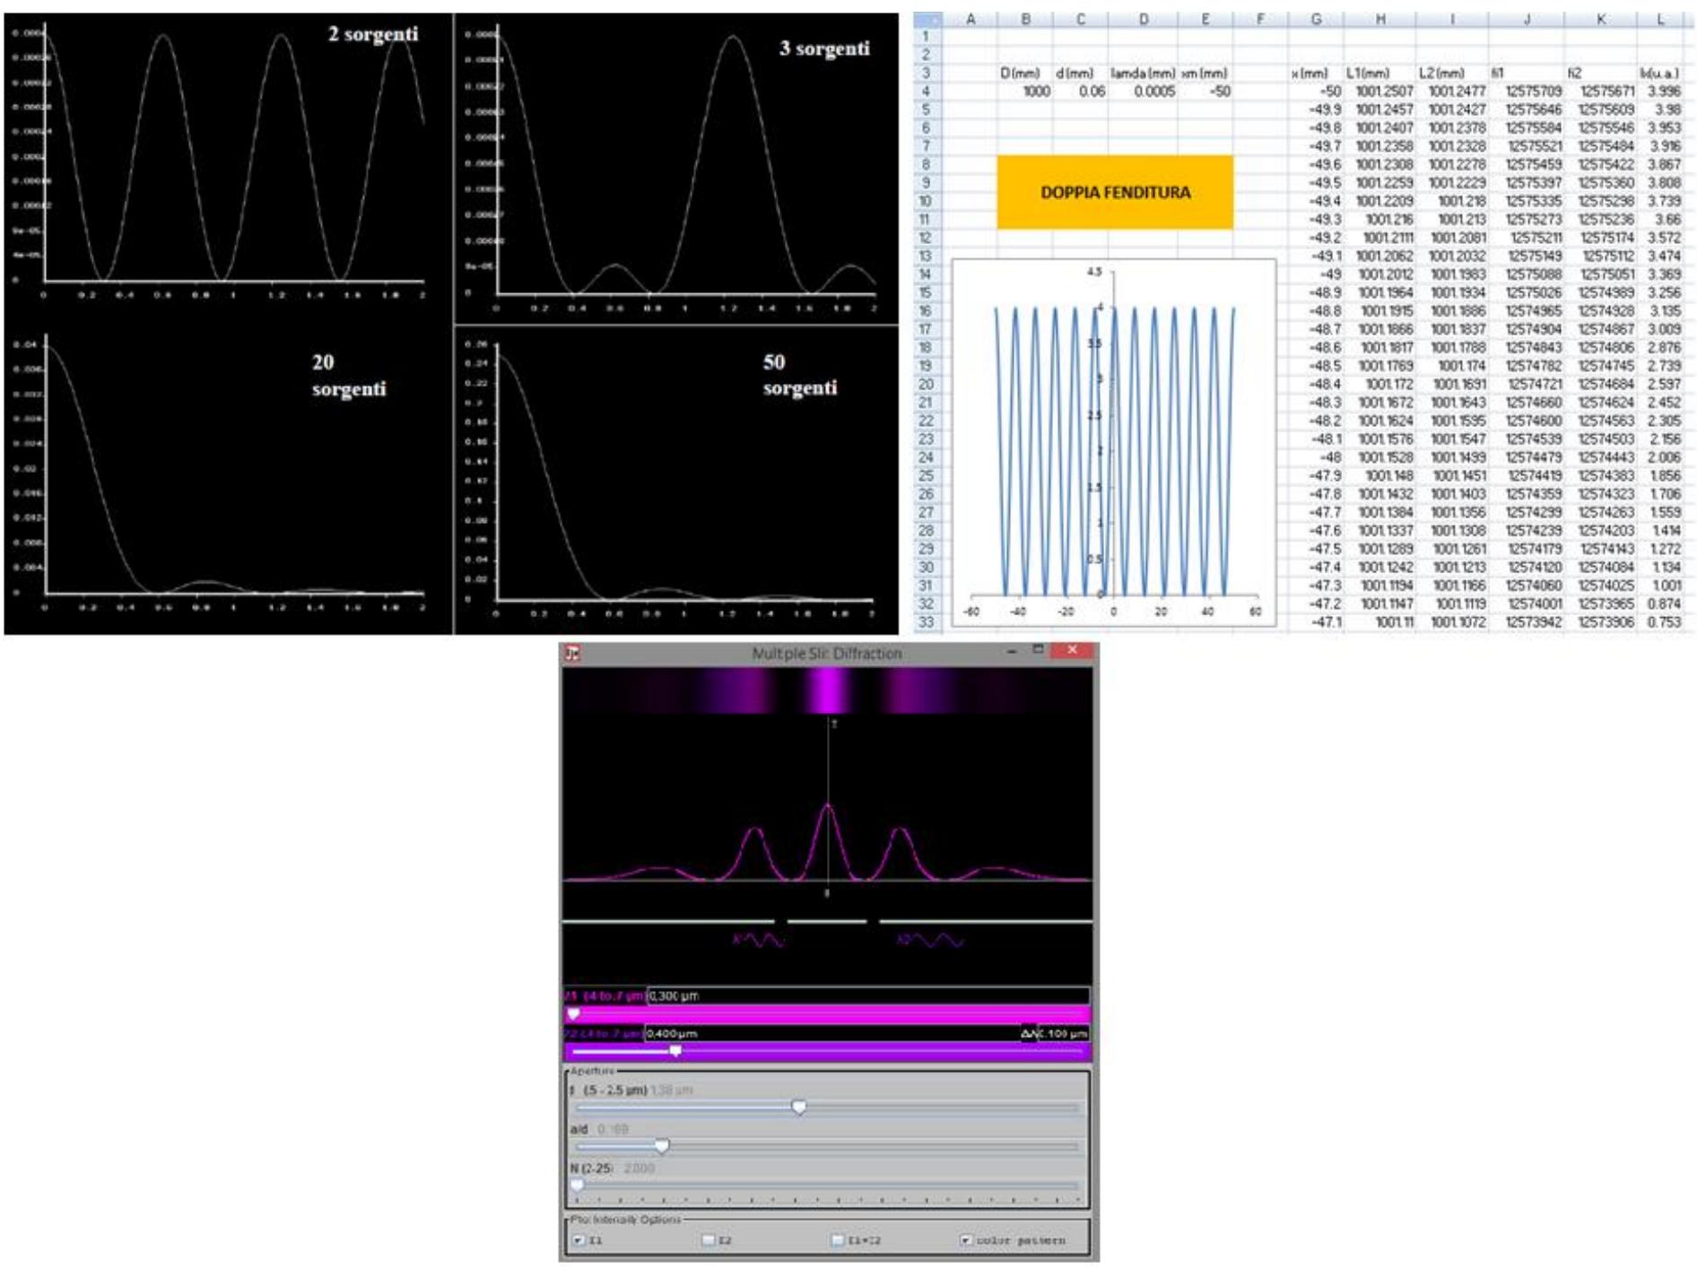Click the '2 sorgenti' plot label
Viewport: 1697px width, 1270px height.
[x=372, y=34]
